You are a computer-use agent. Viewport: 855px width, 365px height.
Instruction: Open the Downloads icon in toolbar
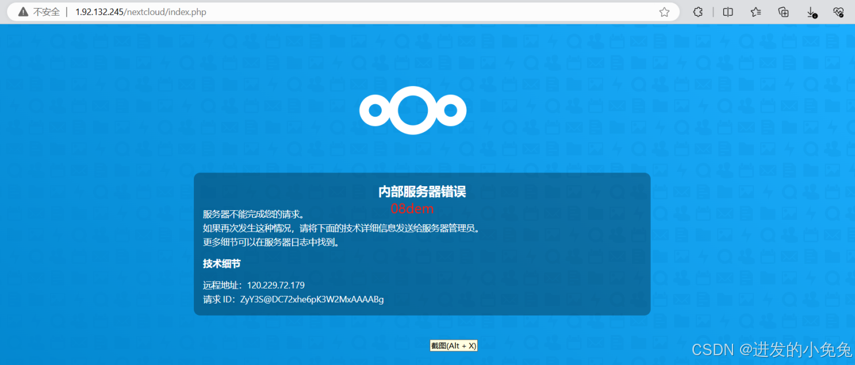pos(811,12)
